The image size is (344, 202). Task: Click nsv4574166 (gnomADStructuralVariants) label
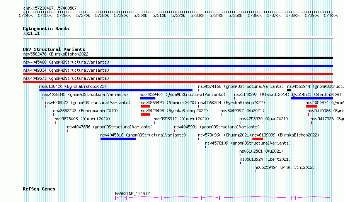pos(241,86)
